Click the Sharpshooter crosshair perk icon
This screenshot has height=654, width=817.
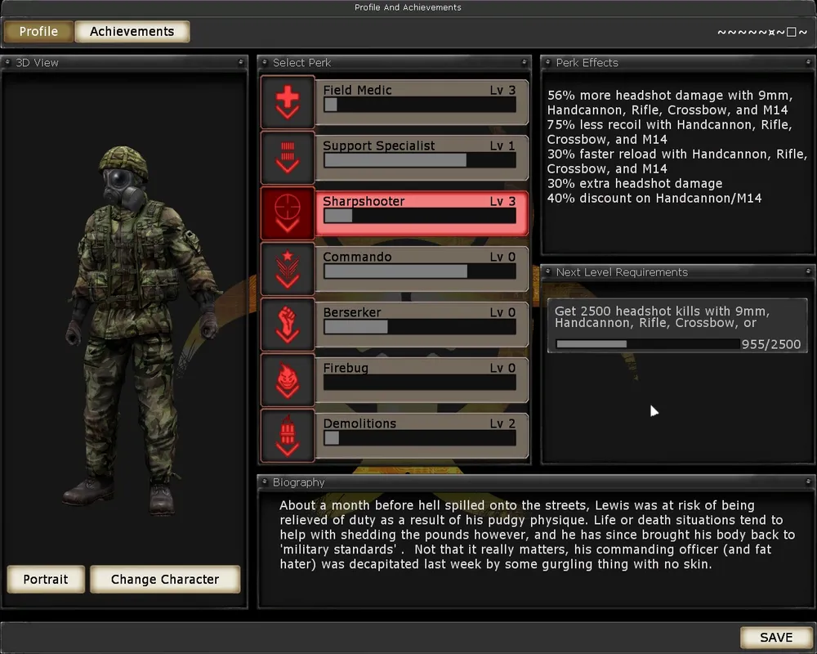pos(288,213)
